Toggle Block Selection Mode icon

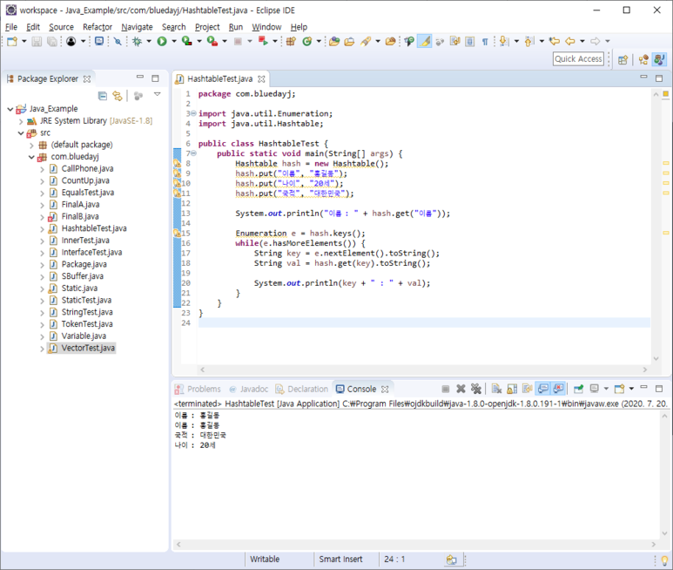tap(470, 41)
